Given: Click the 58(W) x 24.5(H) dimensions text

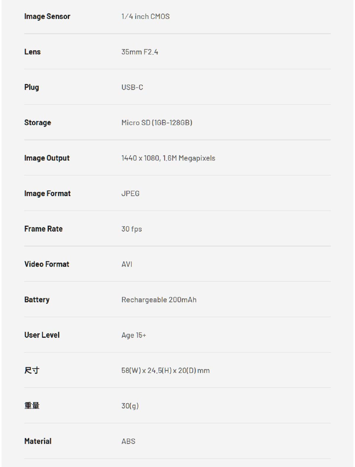Looking at the screenshot, I should tap(165, 370).
